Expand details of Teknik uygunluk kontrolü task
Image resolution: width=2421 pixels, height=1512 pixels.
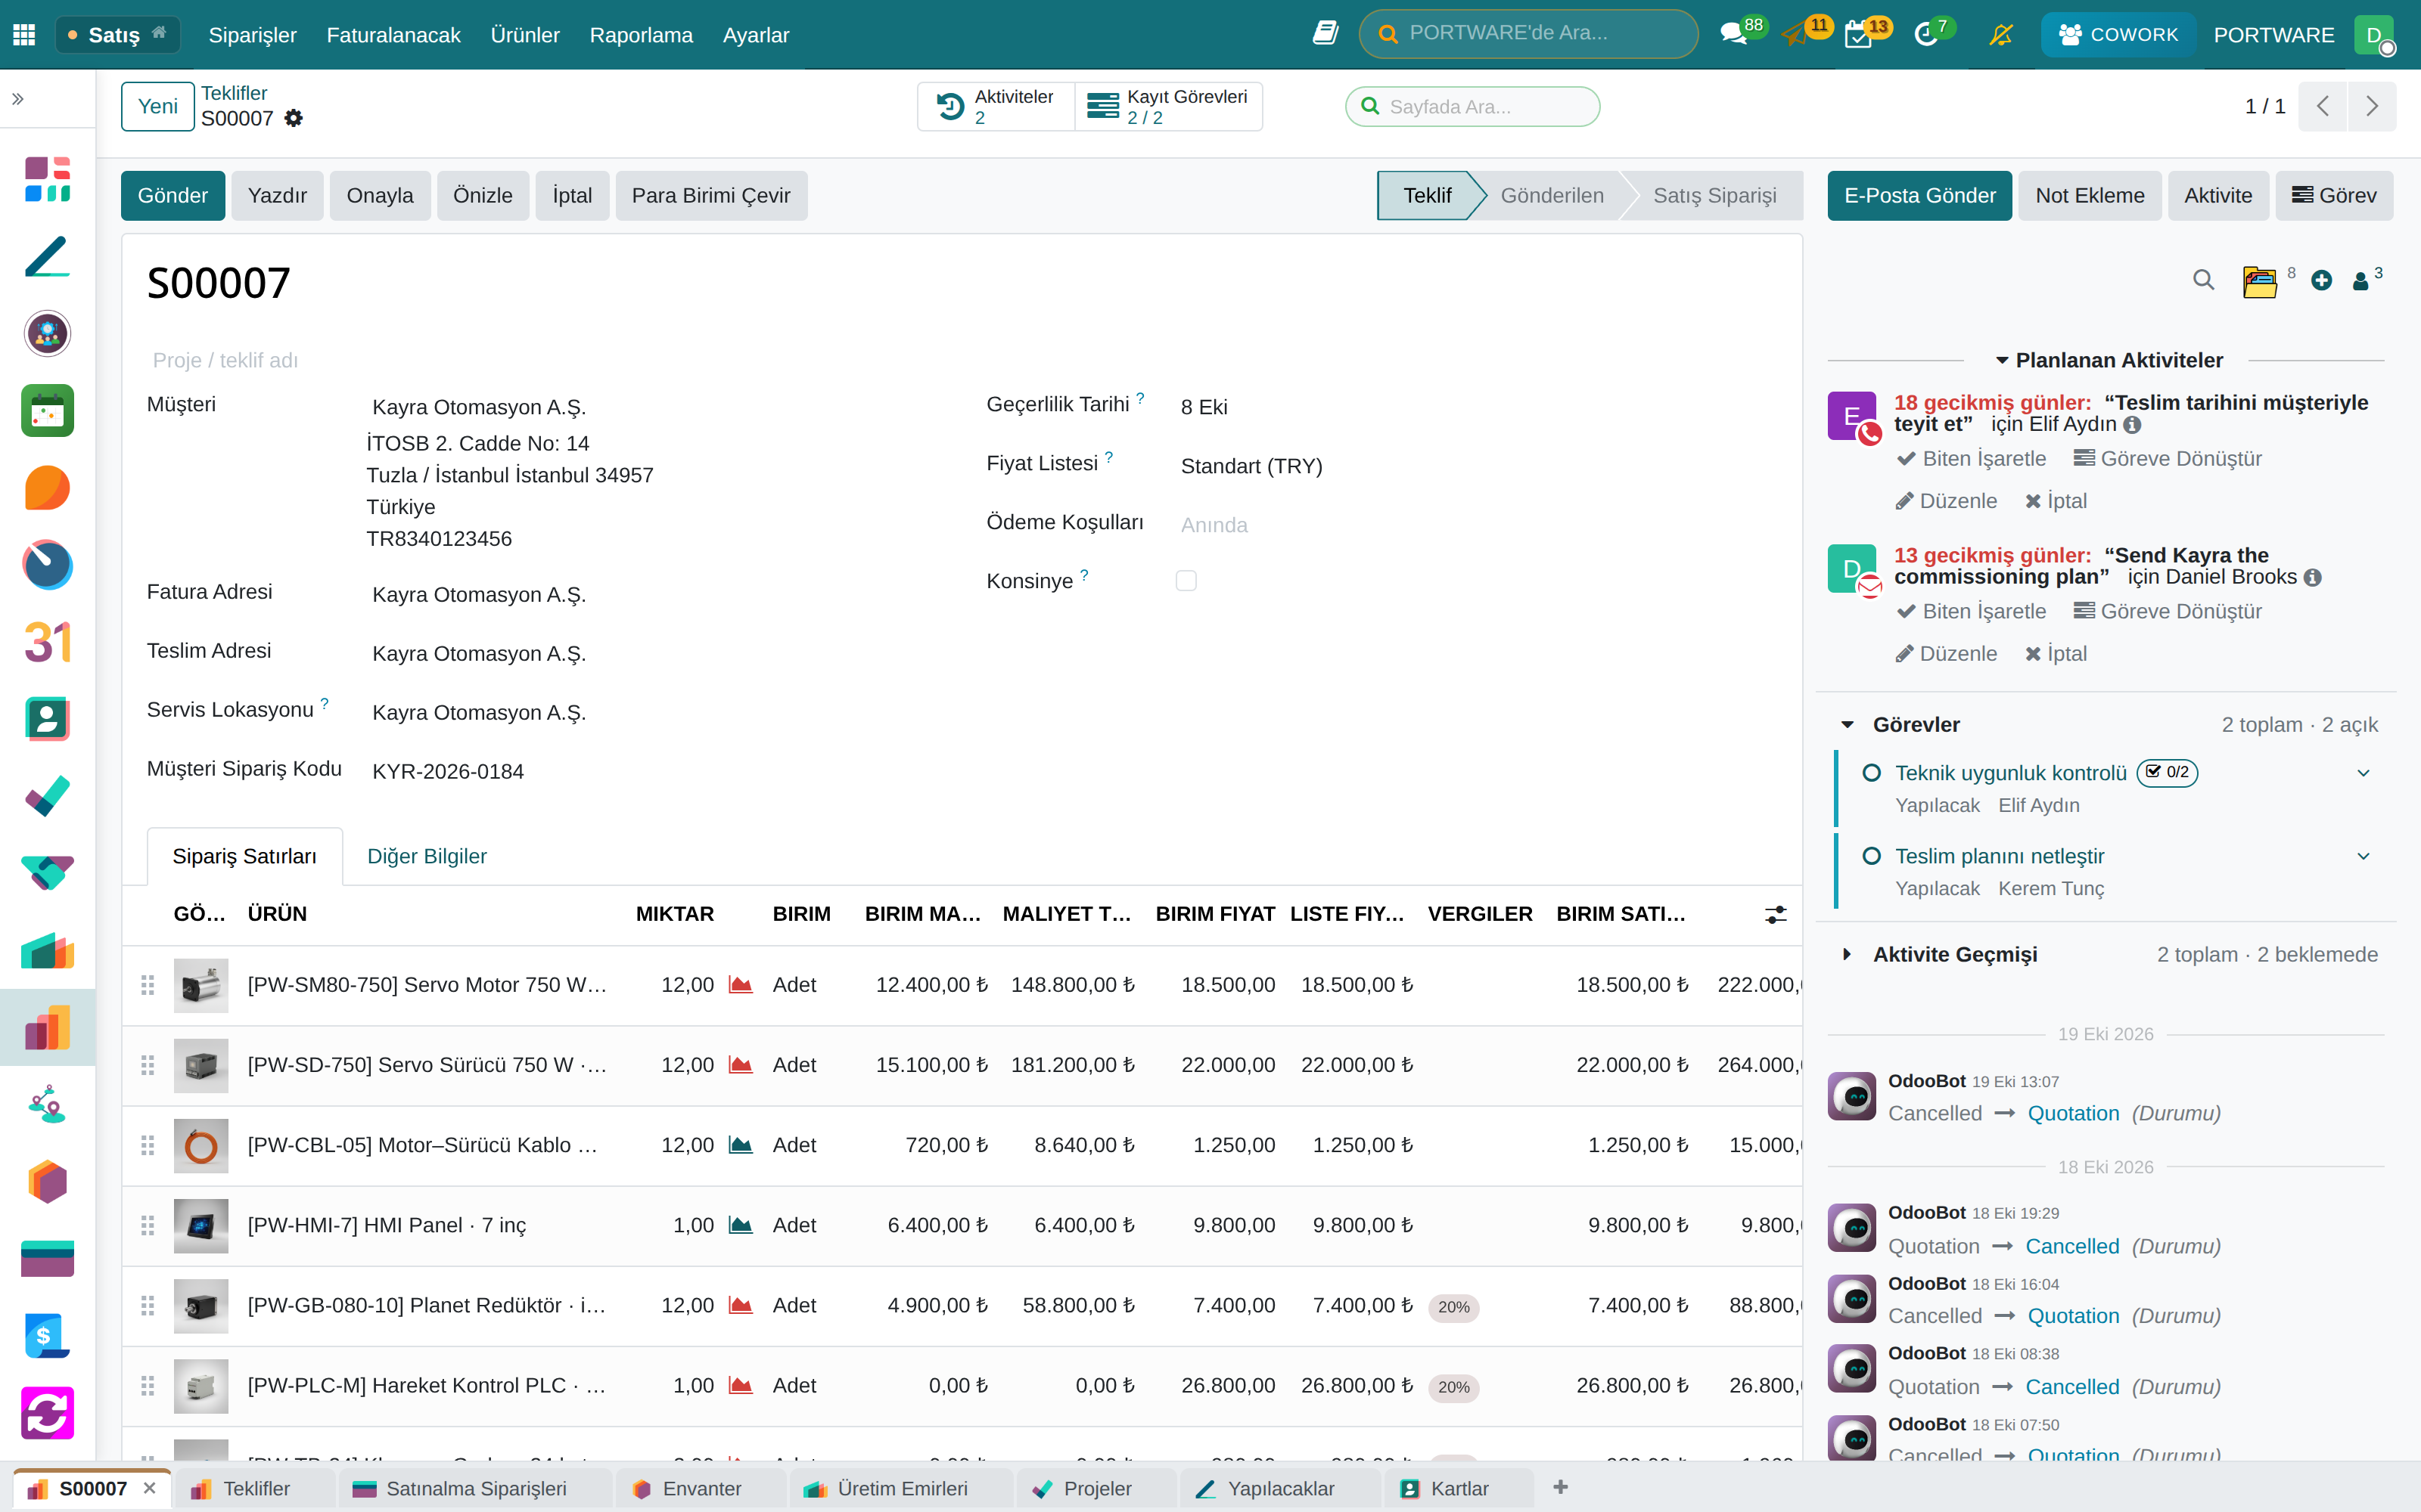coord(2363,773)
